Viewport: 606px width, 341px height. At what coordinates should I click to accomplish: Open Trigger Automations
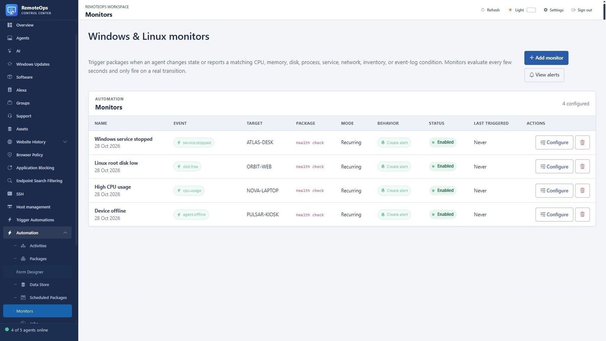37,220
